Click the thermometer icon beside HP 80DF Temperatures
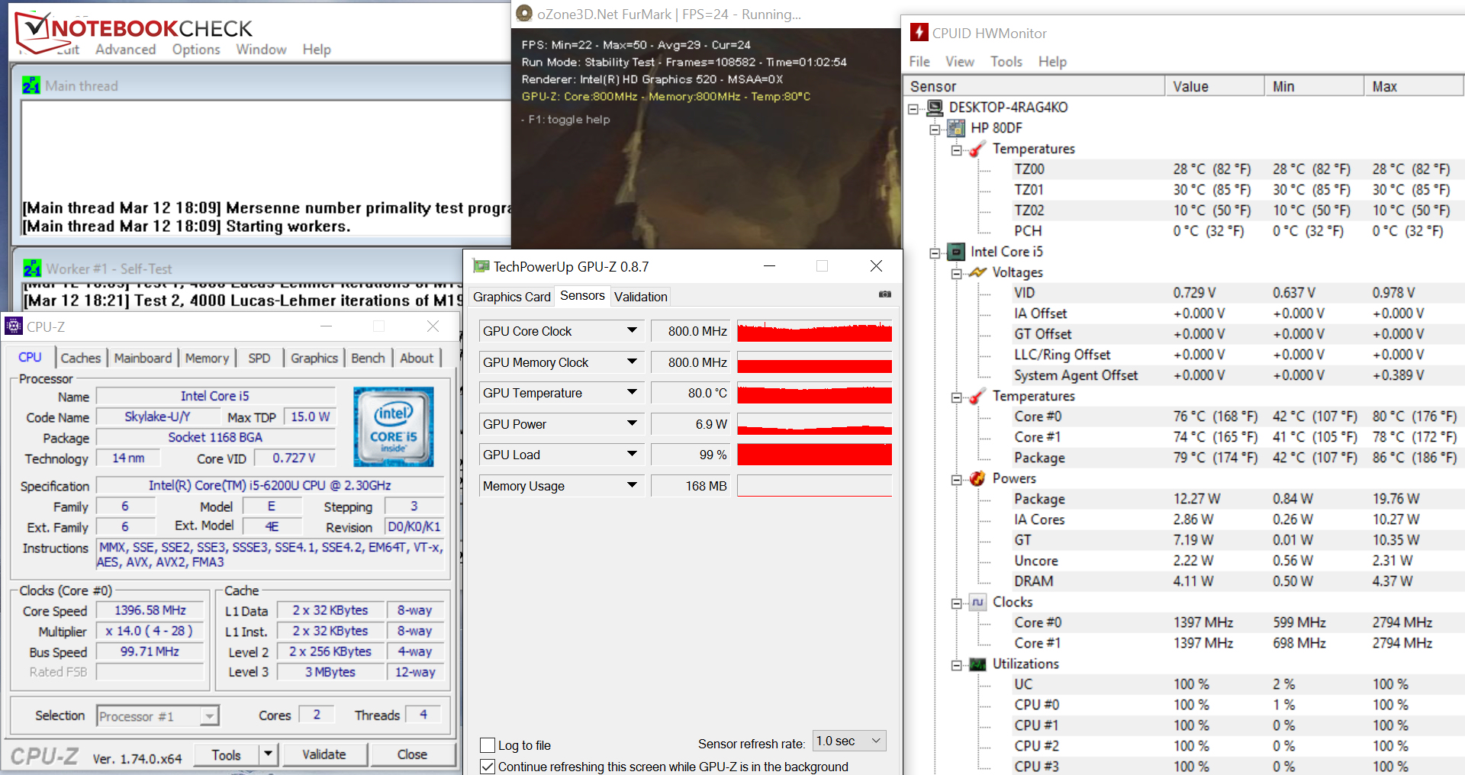Screen dimensions: 1465x775 click(x=977, y=149)
